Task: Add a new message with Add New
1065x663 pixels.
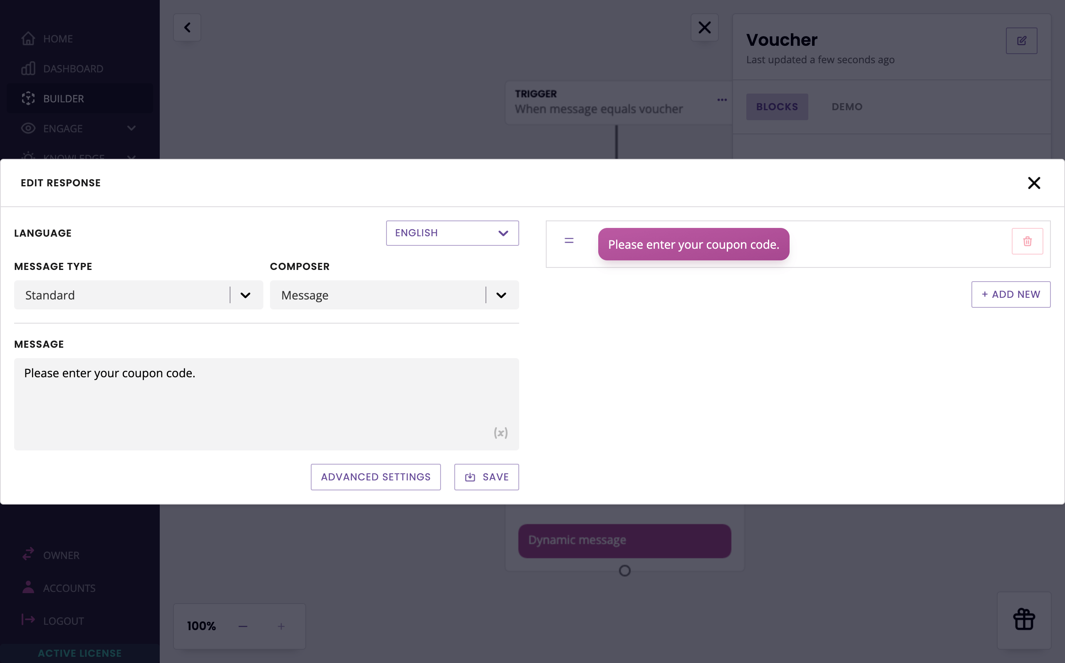Action: tap(1010, 294)
